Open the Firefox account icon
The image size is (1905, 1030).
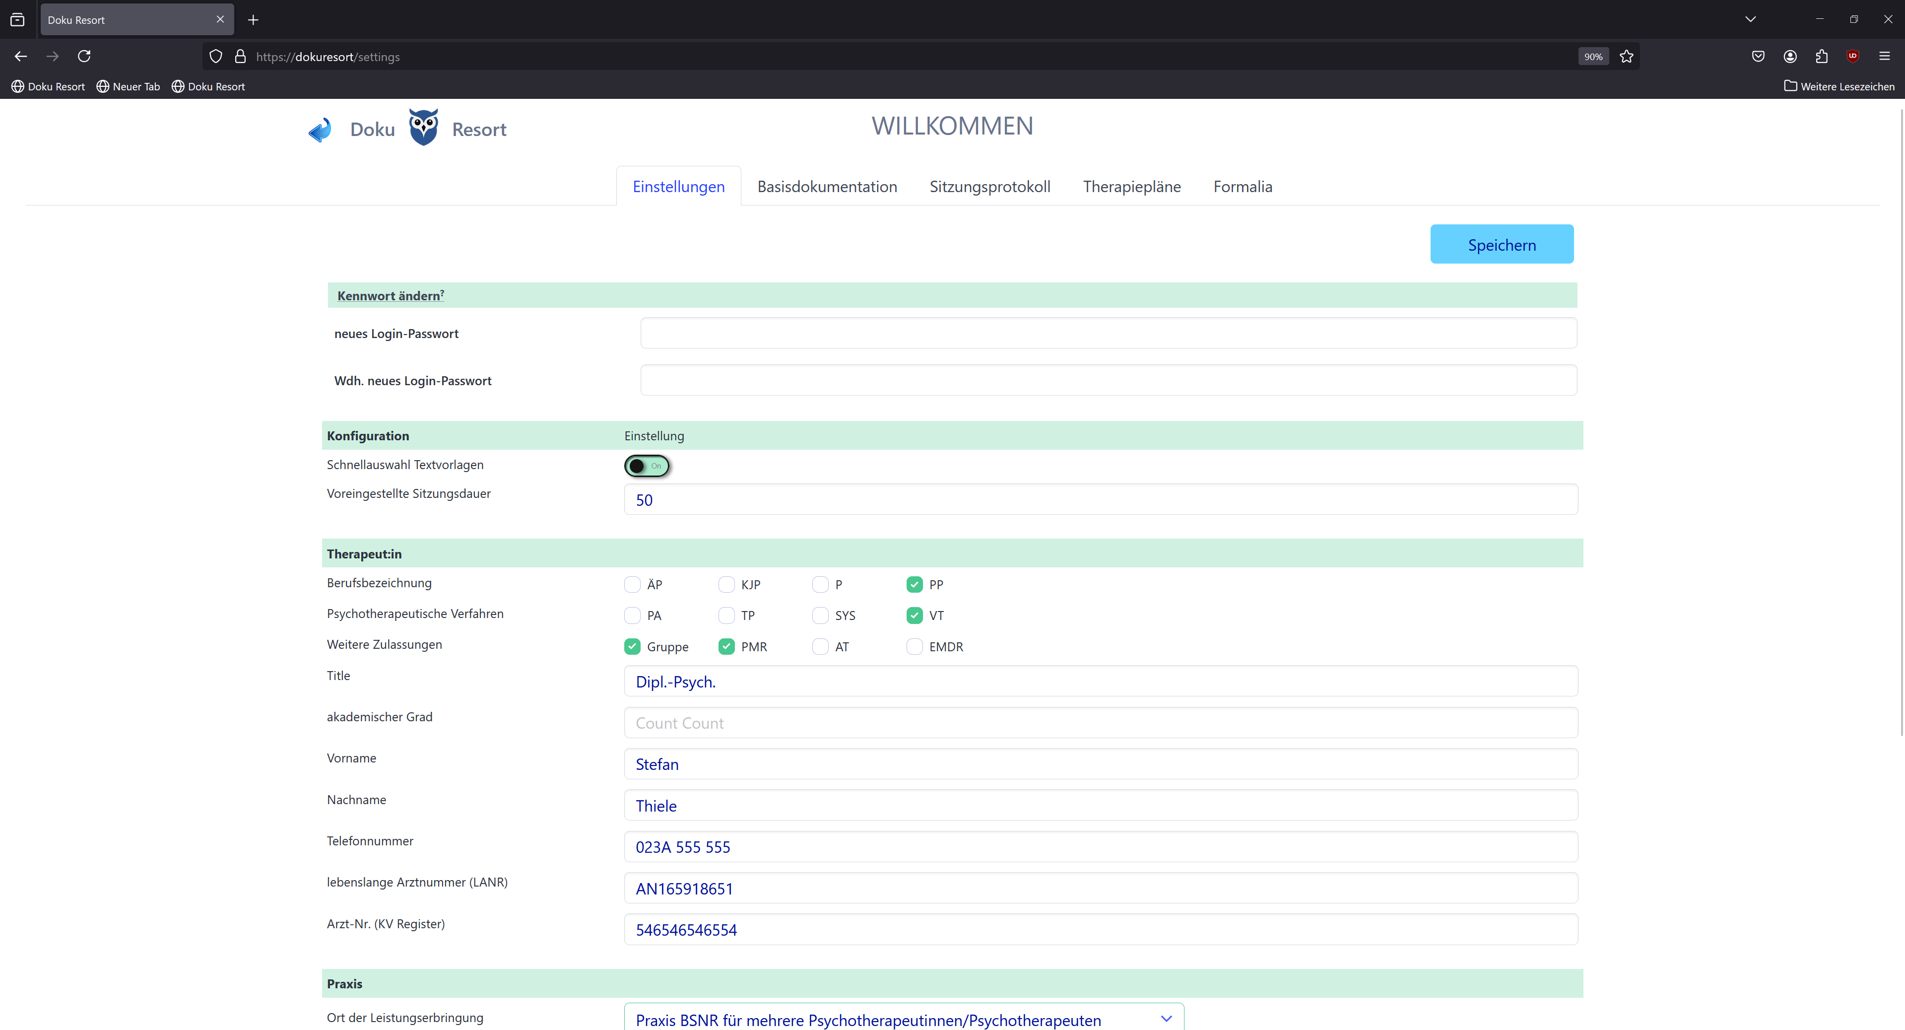pyautogui.click(x=1790, y=56)
